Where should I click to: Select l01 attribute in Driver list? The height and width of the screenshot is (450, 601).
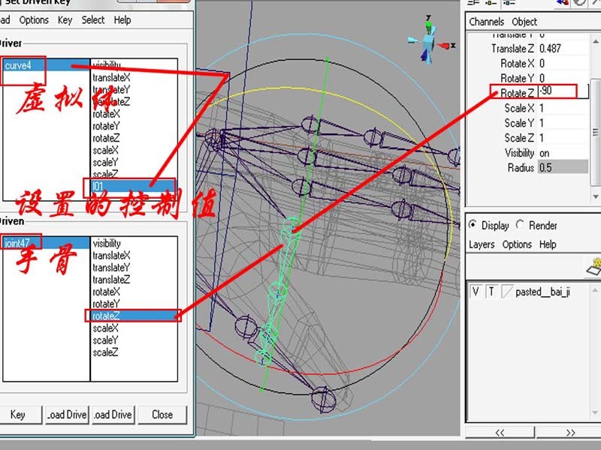[134, 186]
